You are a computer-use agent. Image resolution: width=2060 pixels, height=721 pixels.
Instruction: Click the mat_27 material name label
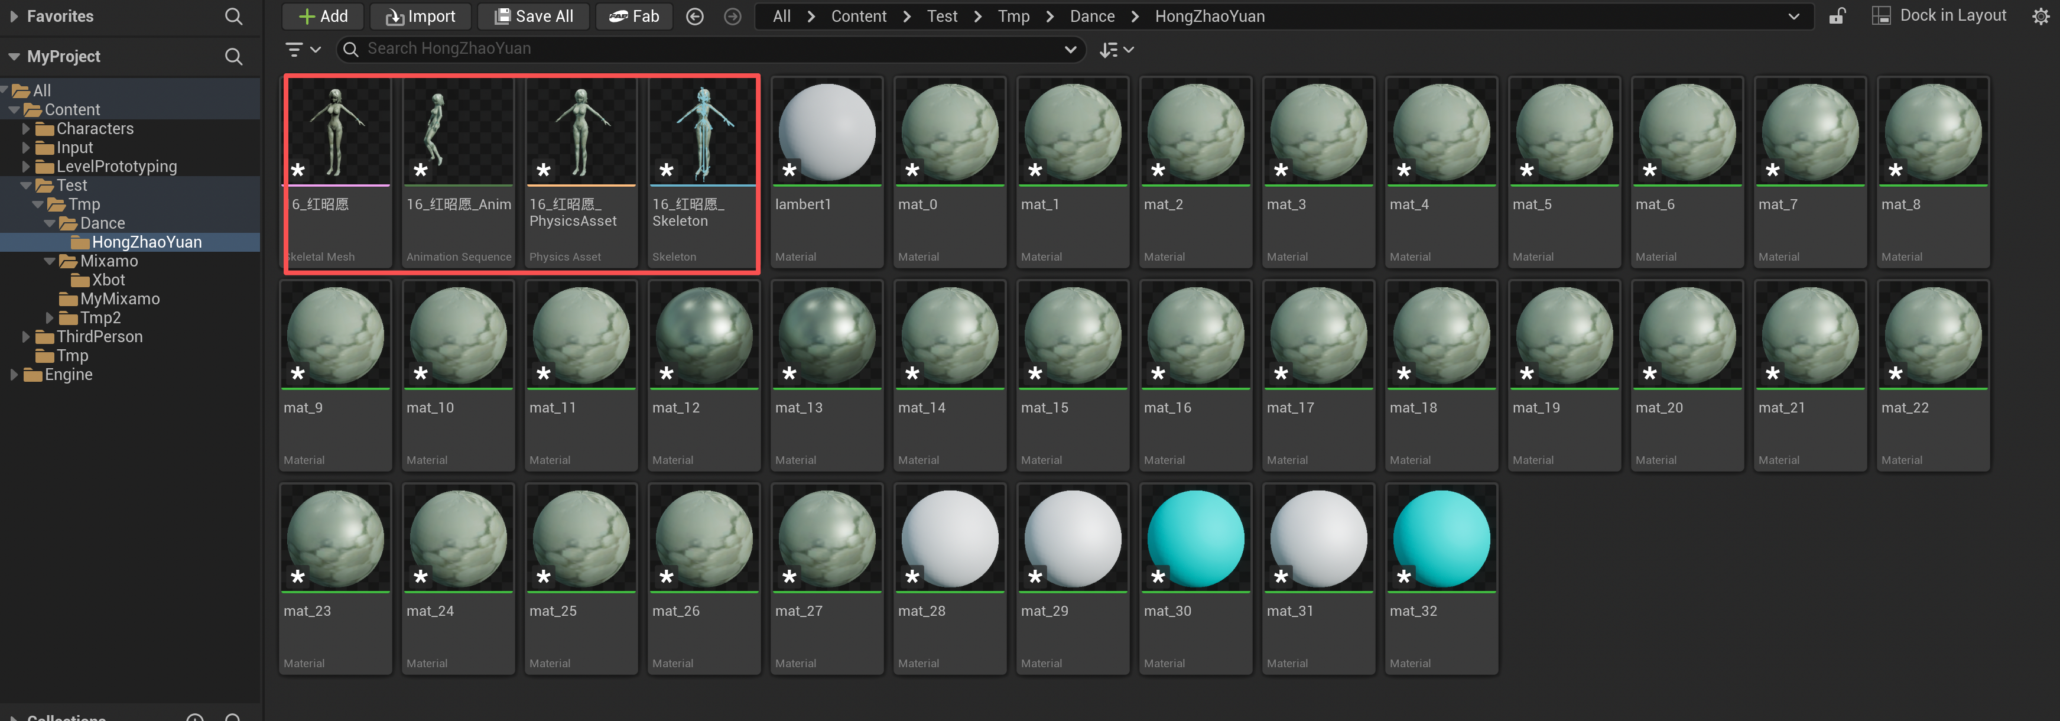[798, 610]
